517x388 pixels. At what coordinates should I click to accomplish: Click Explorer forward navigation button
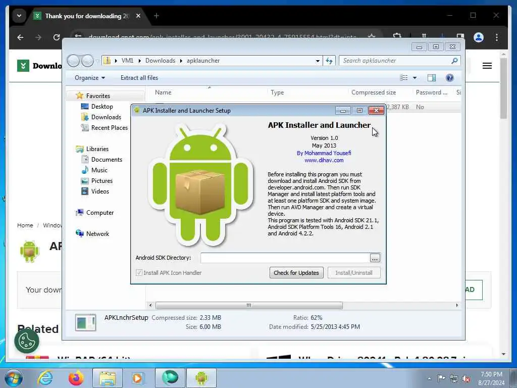(x=87, y=61)
